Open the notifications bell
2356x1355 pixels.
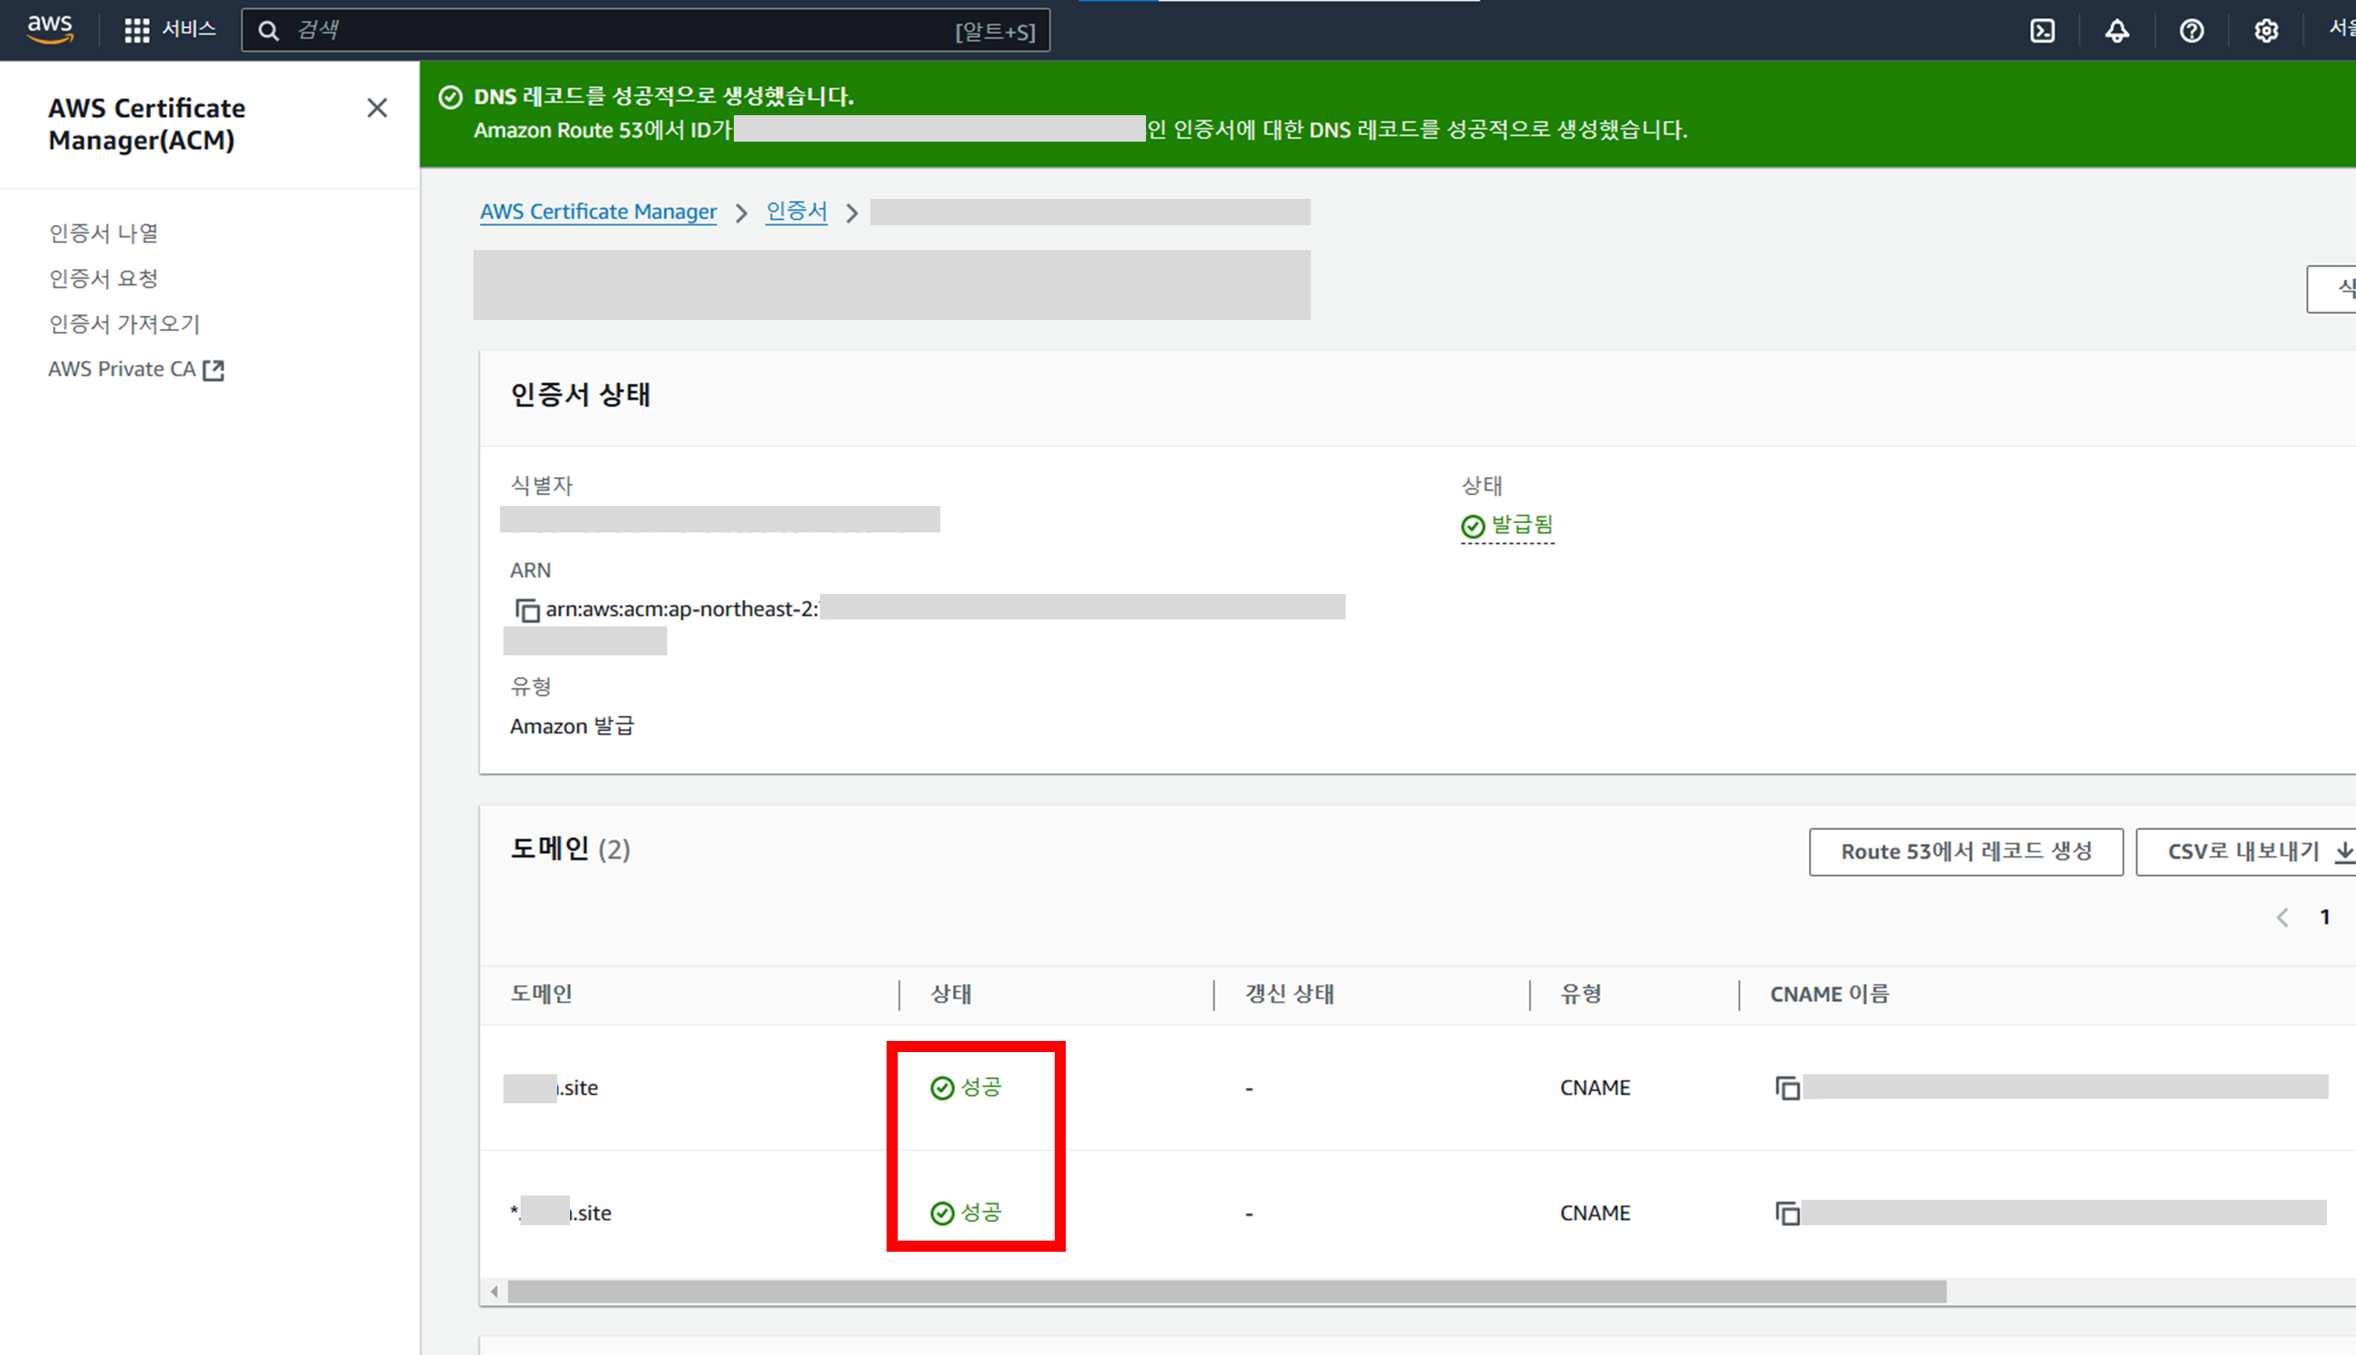point(2117,31)
